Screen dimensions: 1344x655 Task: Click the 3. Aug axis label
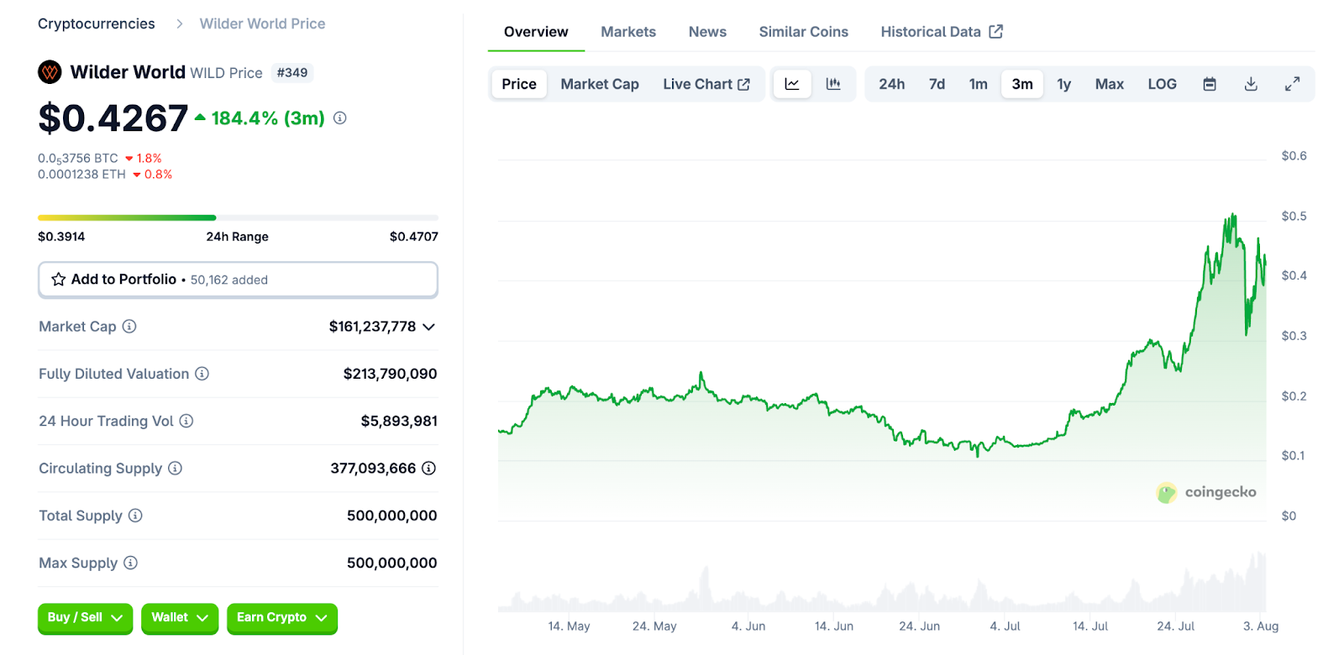pyautogui.click(x=1261, y=626)
